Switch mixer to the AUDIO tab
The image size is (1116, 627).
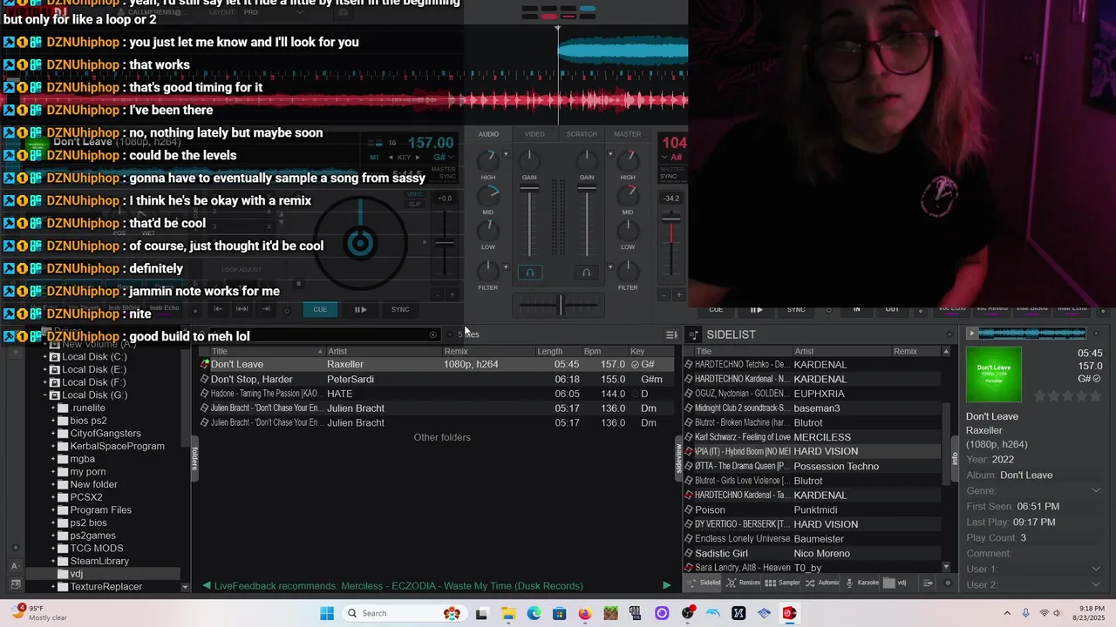tap(488, 134)
